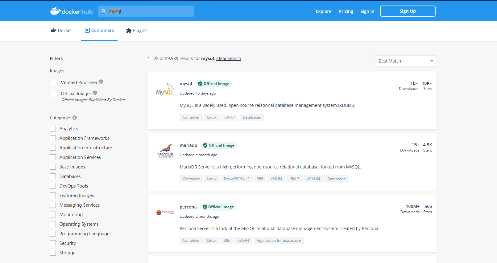
Task: Check the Application Frameworks category
Action: pos(53,138)
